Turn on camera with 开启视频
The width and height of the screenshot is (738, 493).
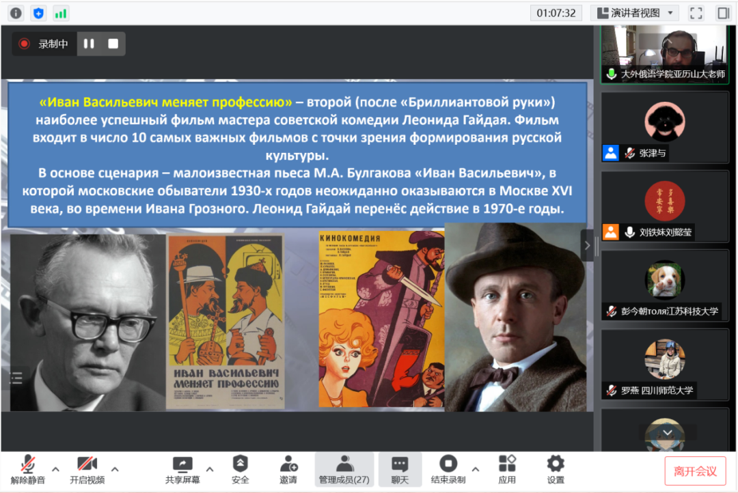tap(87, 469)
